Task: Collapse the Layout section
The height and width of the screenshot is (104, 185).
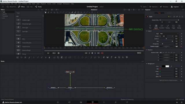Action: (x=147, y=31)
